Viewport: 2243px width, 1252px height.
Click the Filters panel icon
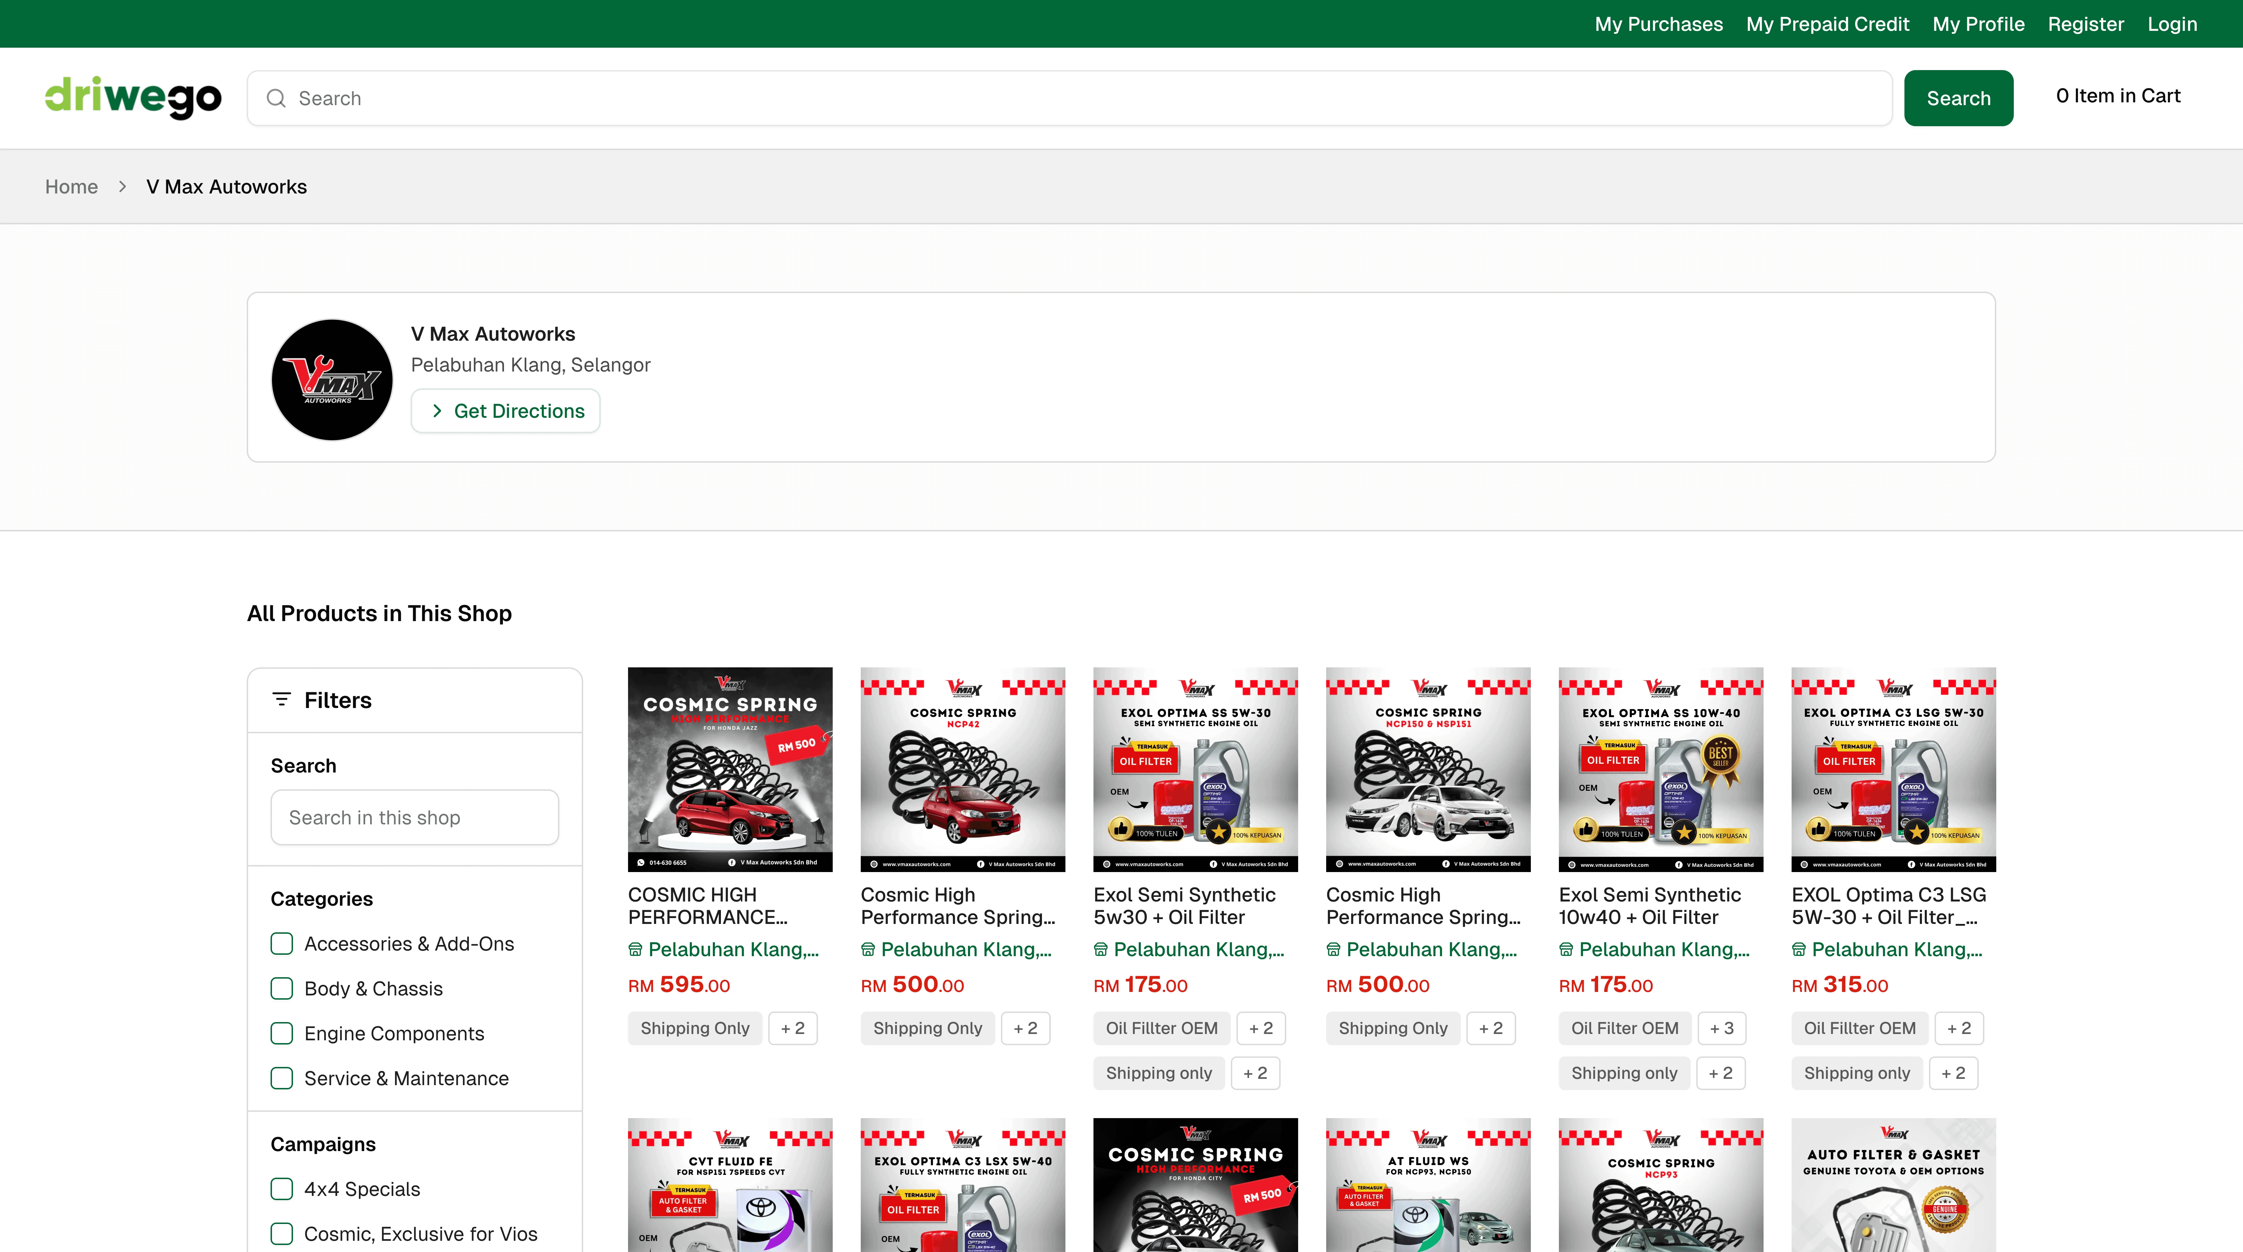point(281,699)
